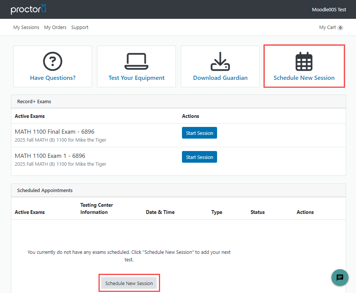Click the Moodle005 Test account name
This screenshot has width=356, height=293.
329,9
